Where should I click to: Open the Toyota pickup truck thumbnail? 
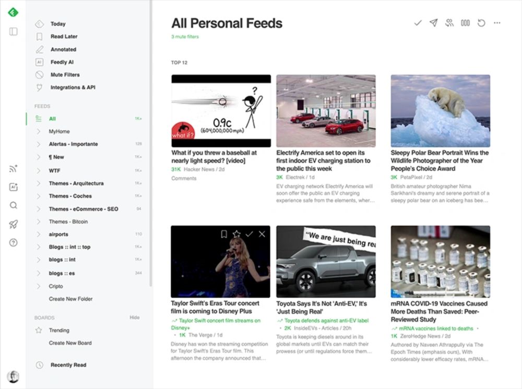326,262
